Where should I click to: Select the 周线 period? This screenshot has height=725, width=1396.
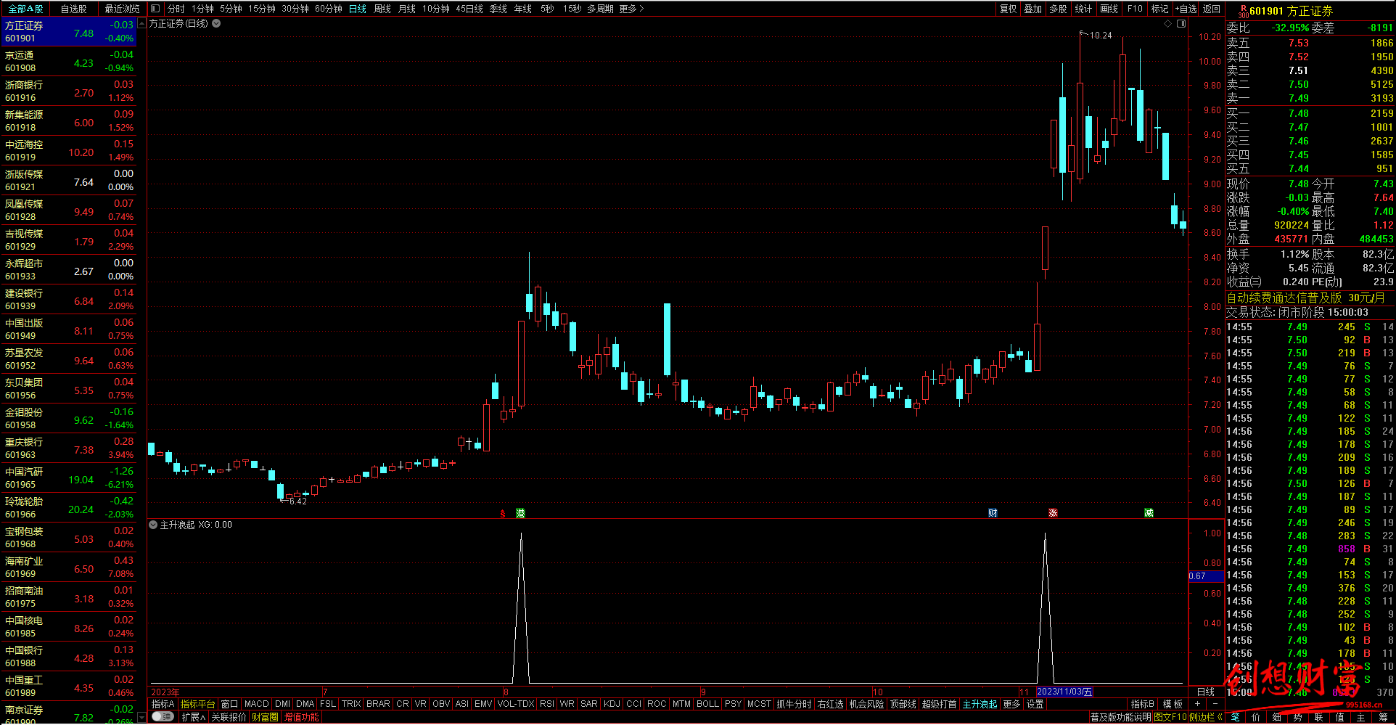[382, 9]
